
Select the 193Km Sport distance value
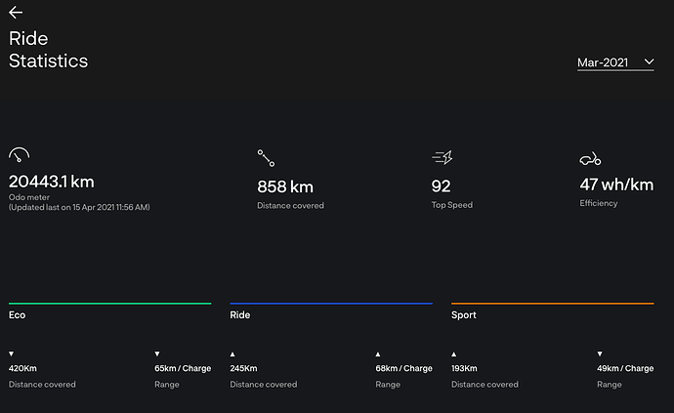coord(464,368)
